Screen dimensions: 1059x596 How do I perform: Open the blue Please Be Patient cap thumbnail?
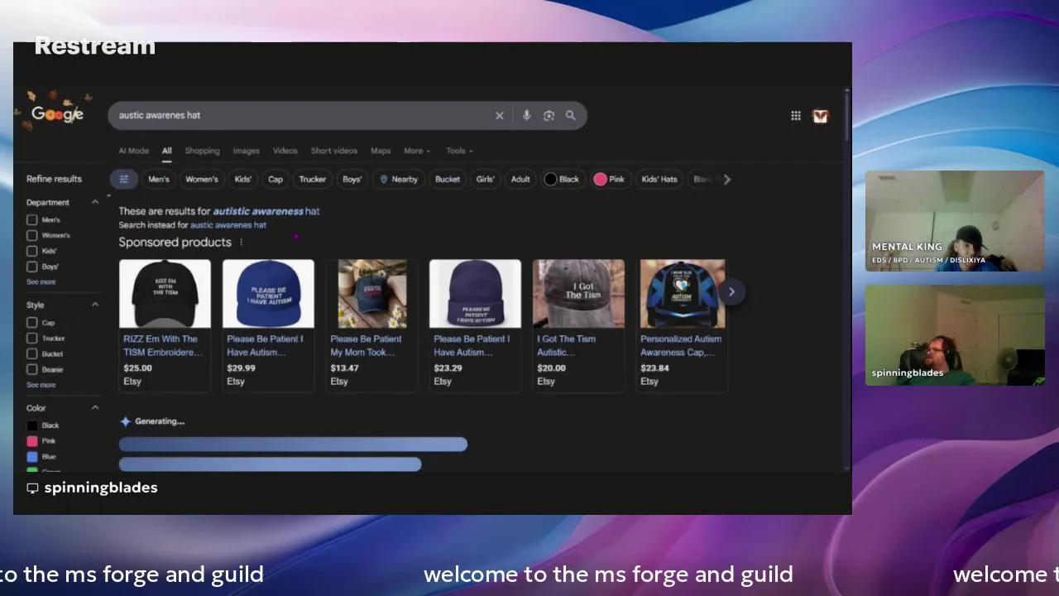click(268, 294)
